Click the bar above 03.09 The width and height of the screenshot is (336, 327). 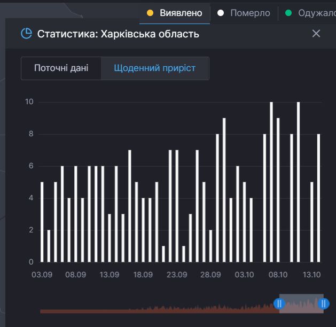[42, 222]
